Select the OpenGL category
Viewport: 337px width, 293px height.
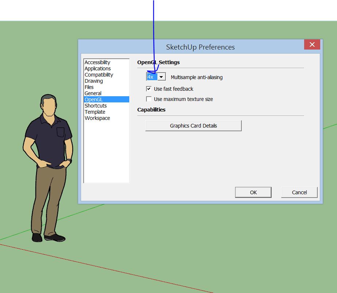tap(106, 99)
